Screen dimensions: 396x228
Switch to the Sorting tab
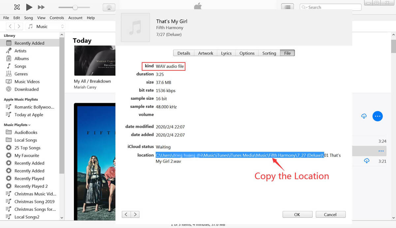tap(269, 53)
